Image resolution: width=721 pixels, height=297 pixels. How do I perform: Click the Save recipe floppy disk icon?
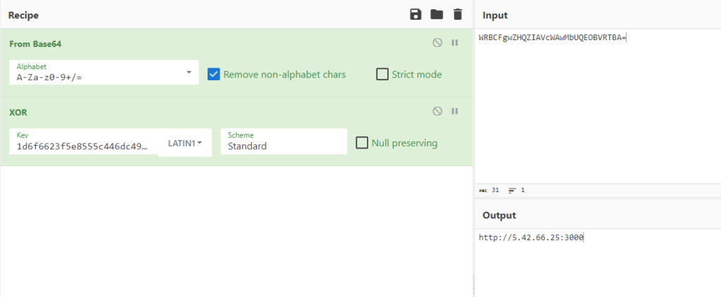[415, 15]
